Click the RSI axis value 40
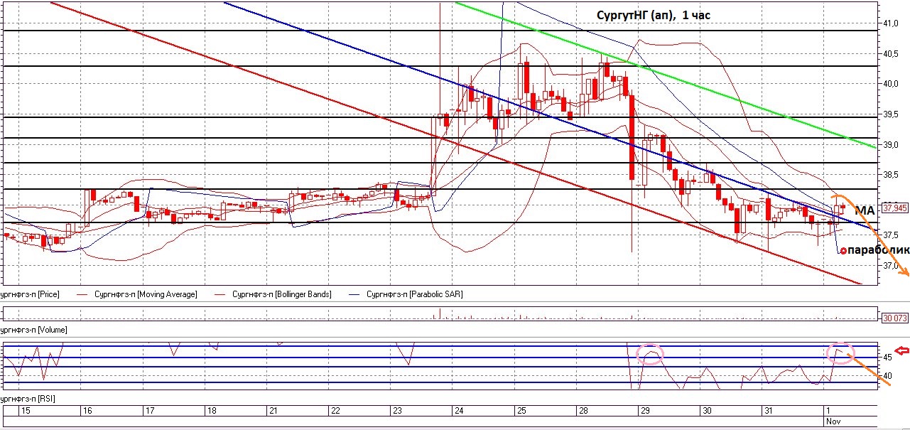This screenshot has height=430, width=910. pos(887,376)
